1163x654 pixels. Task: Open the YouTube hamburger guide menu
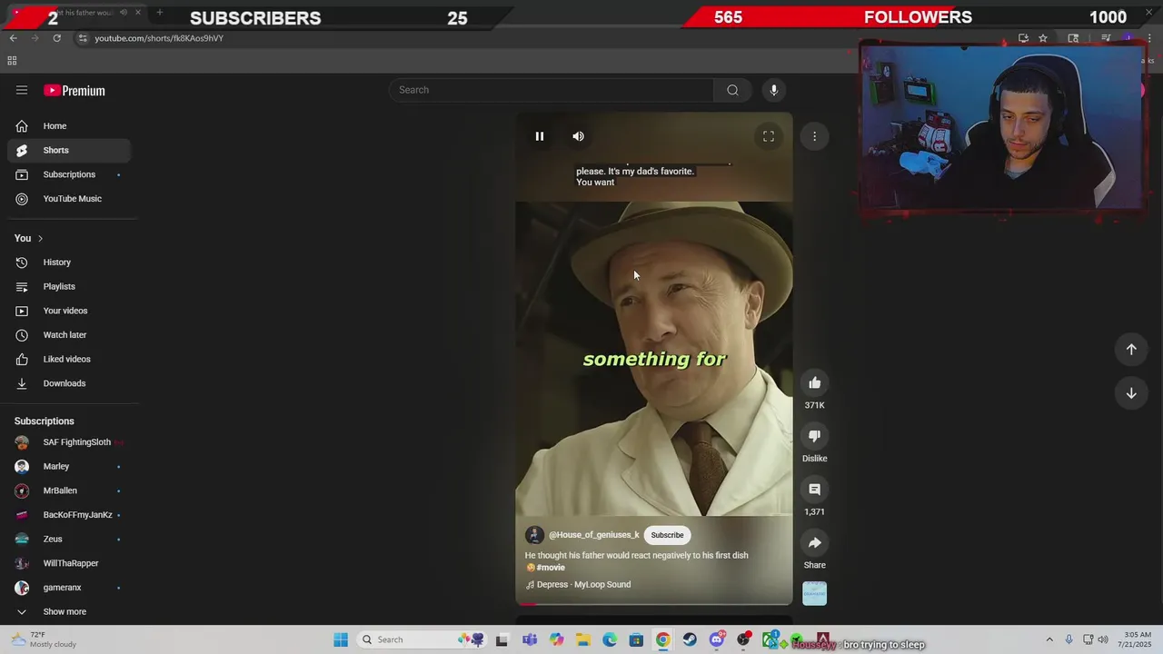pos(22,90)
